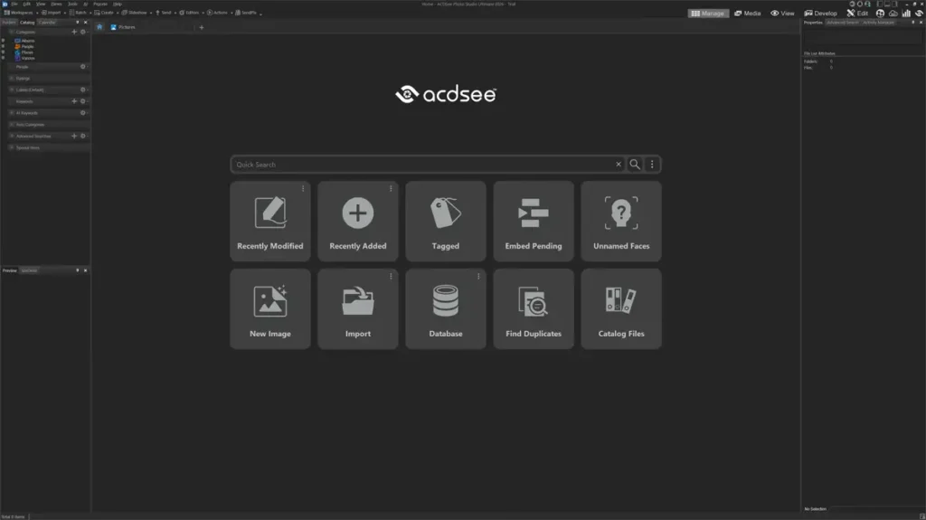Viewport: 926px width, 520px height.
Task: Open the Import tile
Action: tap(358, 309)
